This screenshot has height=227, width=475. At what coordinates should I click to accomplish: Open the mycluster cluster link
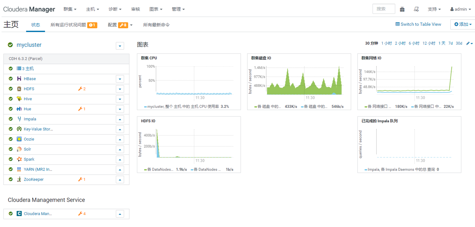pyautogui.click(x=29, y=45)
